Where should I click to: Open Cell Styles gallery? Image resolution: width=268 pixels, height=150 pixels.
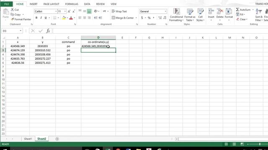tap(200, 15)
